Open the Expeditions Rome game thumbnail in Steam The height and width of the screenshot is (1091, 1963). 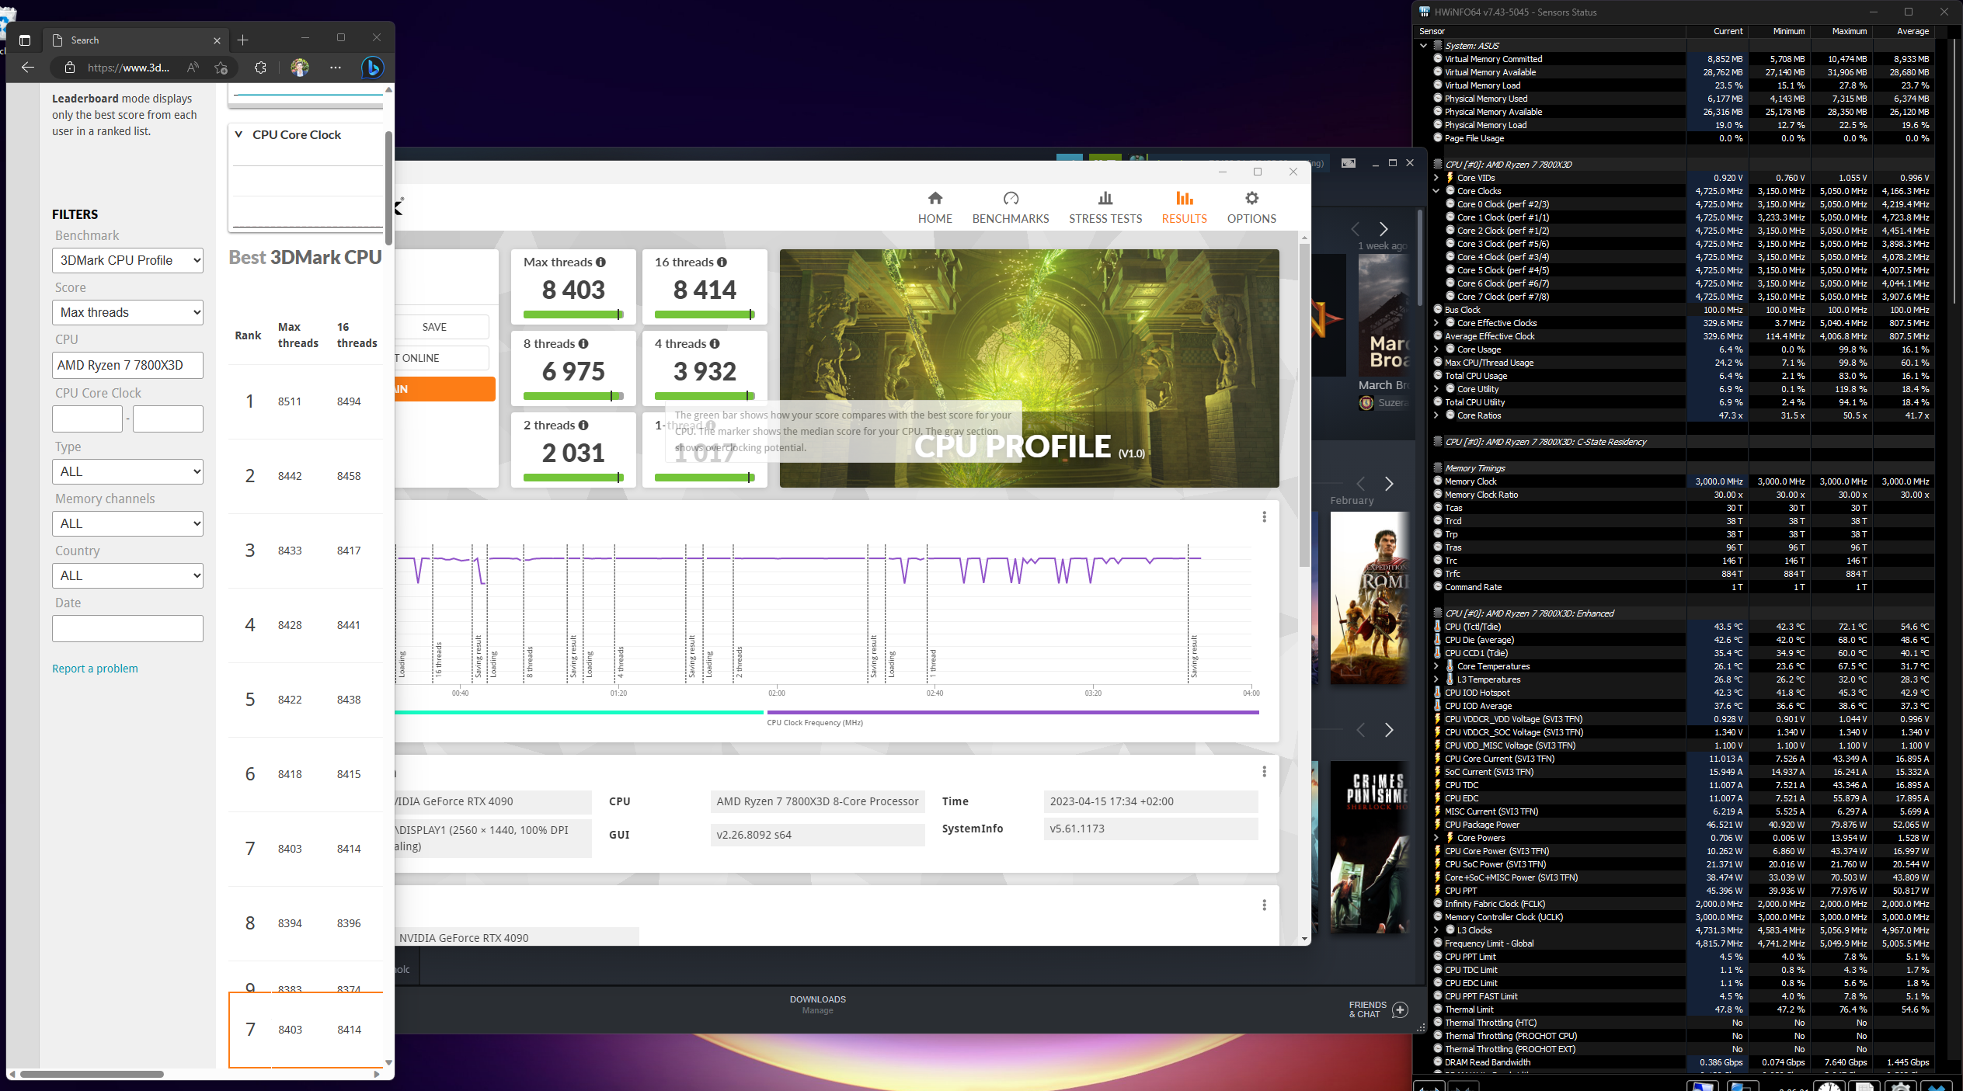point(1370,598)
